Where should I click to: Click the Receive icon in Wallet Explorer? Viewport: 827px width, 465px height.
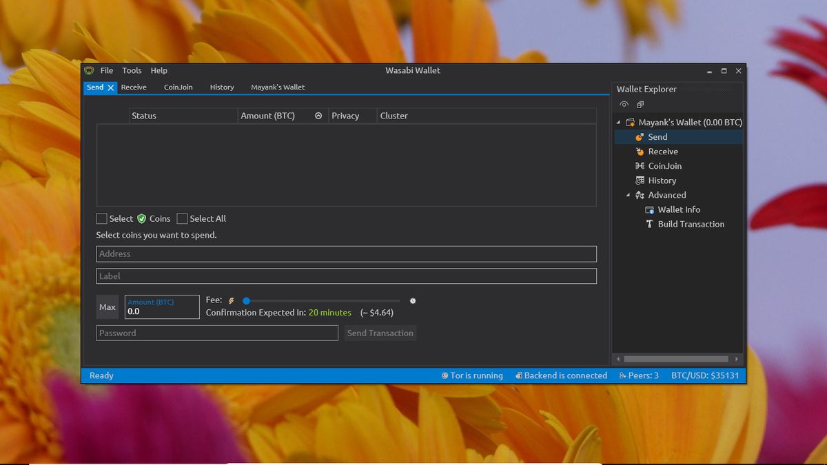(x=640, y=152)
